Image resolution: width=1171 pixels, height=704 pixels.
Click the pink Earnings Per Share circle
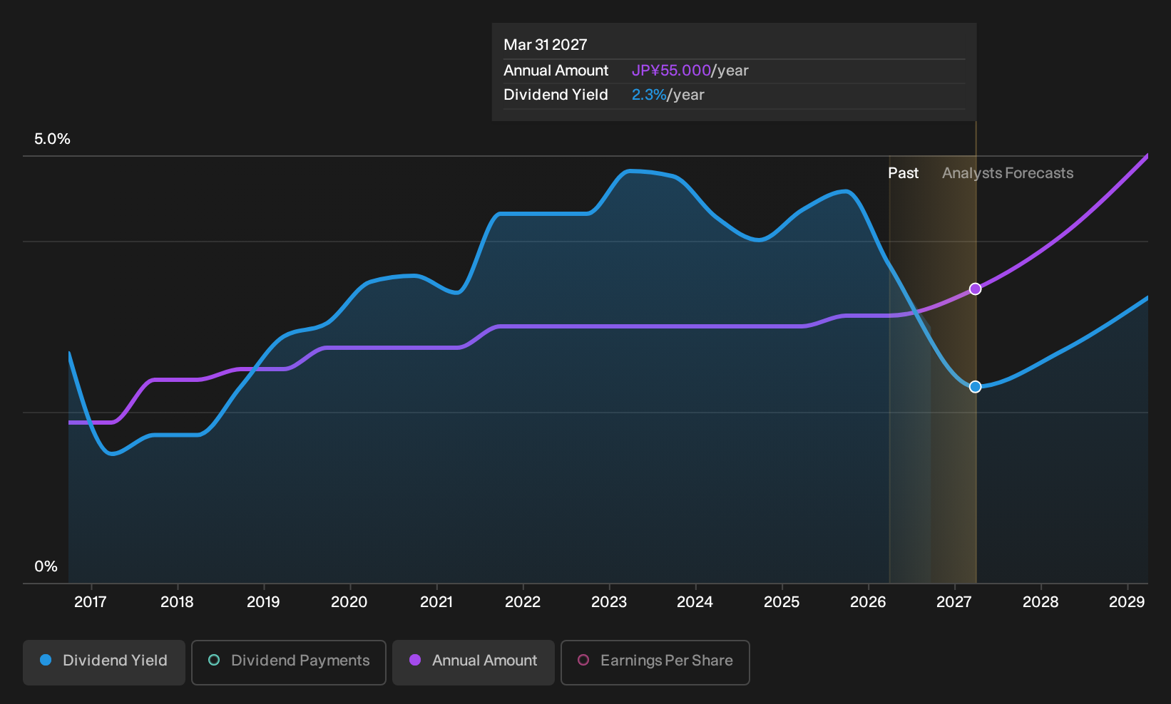(x=583, y=660)
